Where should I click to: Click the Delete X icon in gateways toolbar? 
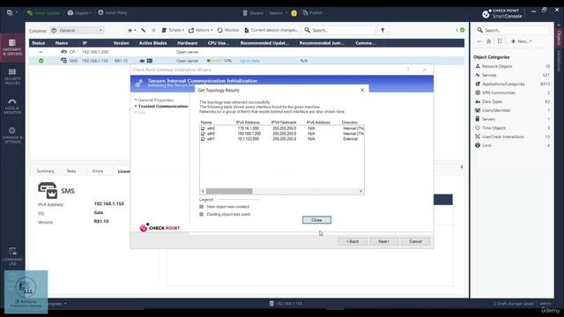[153, 30]
